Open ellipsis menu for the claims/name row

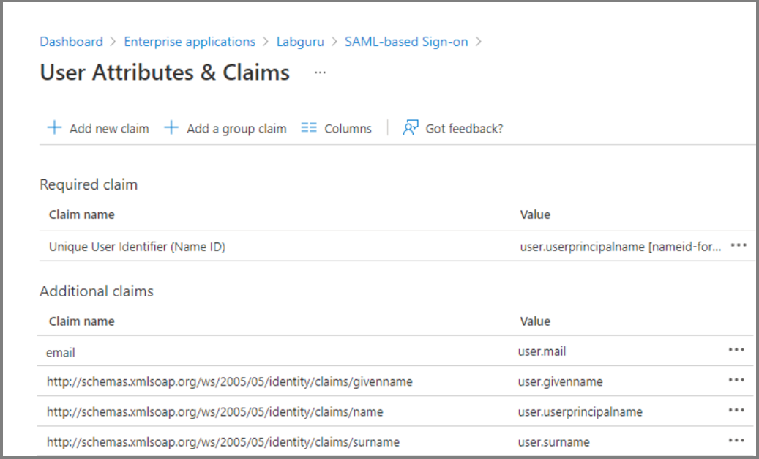736,410
